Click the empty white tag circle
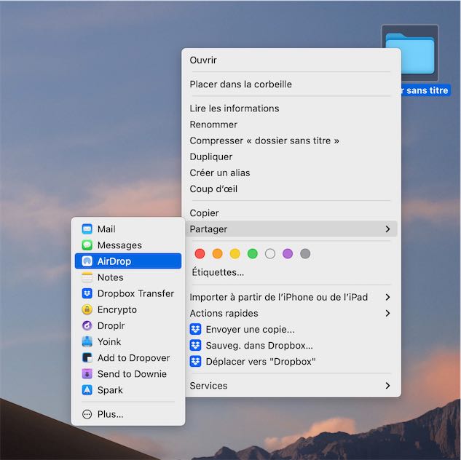The image size is (461, 460). [x=270, y=254]
